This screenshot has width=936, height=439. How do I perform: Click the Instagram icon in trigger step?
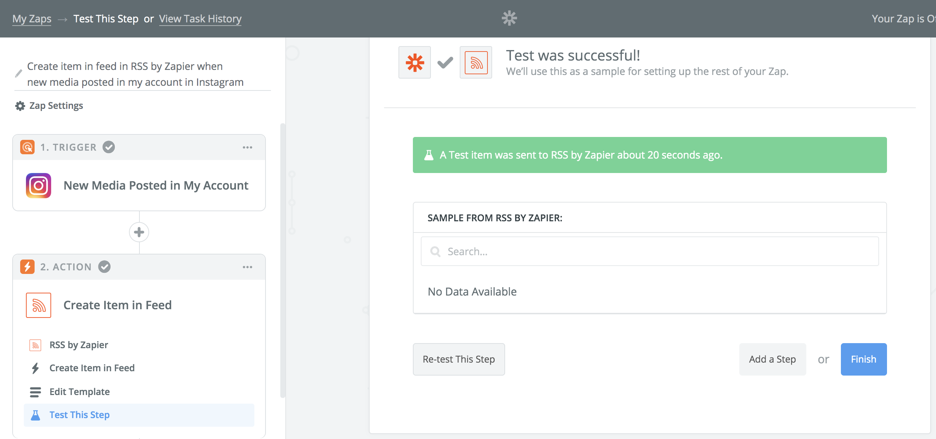39,185
